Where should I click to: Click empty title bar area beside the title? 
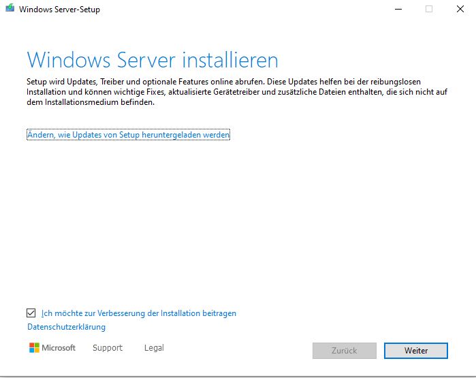238,10
